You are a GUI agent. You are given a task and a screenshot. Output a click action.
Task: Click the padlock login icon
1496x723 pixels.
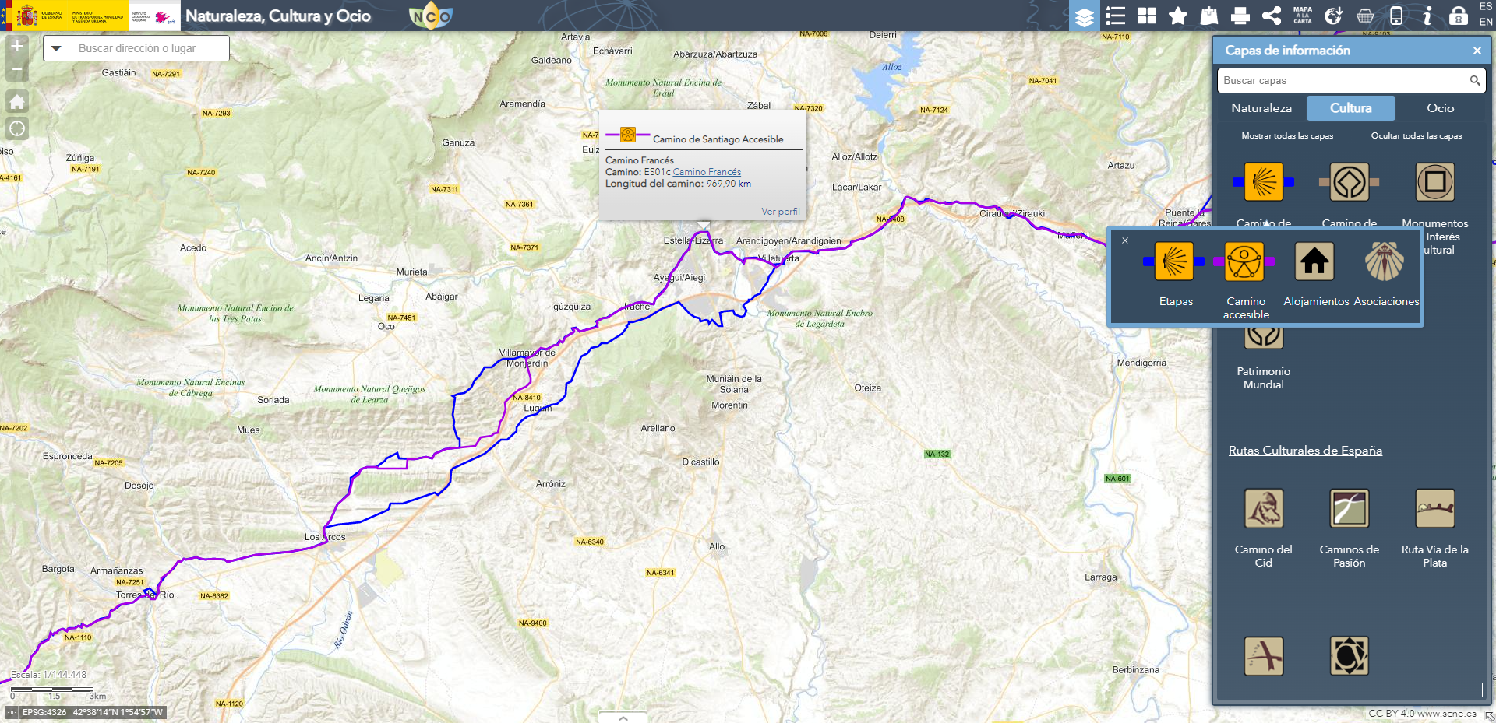pyautogui.click(x=1459, y=16)
